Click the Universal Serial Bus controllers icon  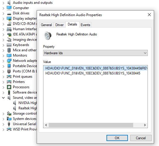pyautogui.click(x=9, y=124)
